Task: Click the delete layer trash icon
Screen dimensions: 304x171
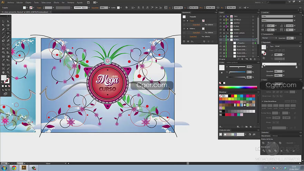Action: pos(255,59)
